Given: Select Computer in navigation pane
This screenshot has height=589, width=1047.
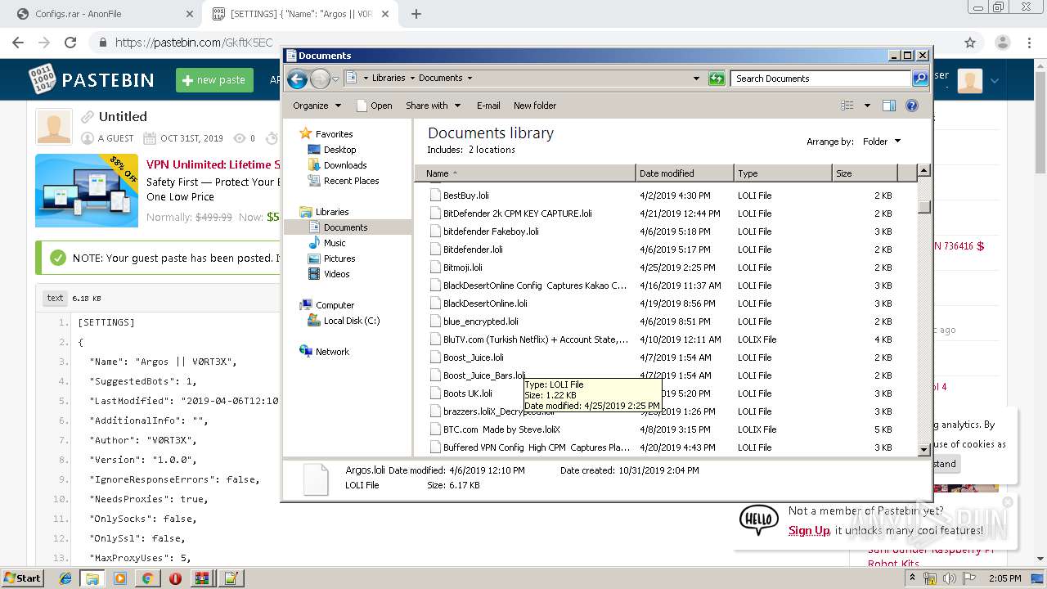Looking at the screenshot, I should pos(335,305).
